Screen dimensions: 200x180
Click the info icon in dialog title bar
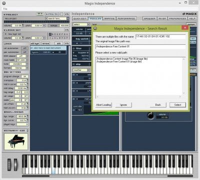(95, 28)
